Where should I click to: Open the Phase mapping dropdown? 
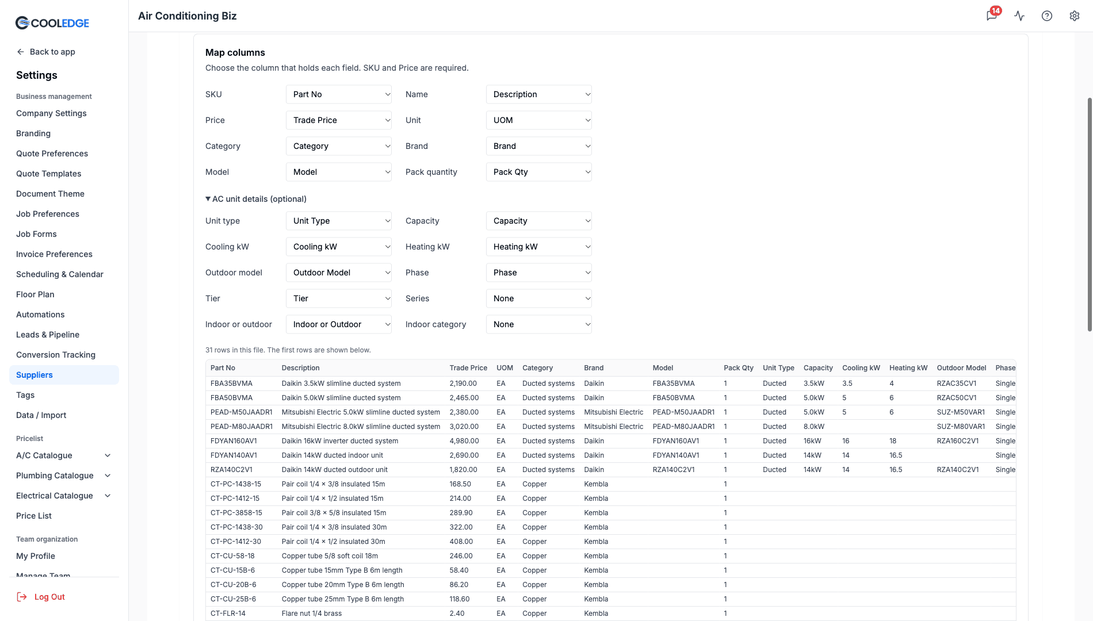[x=539, y=273]
